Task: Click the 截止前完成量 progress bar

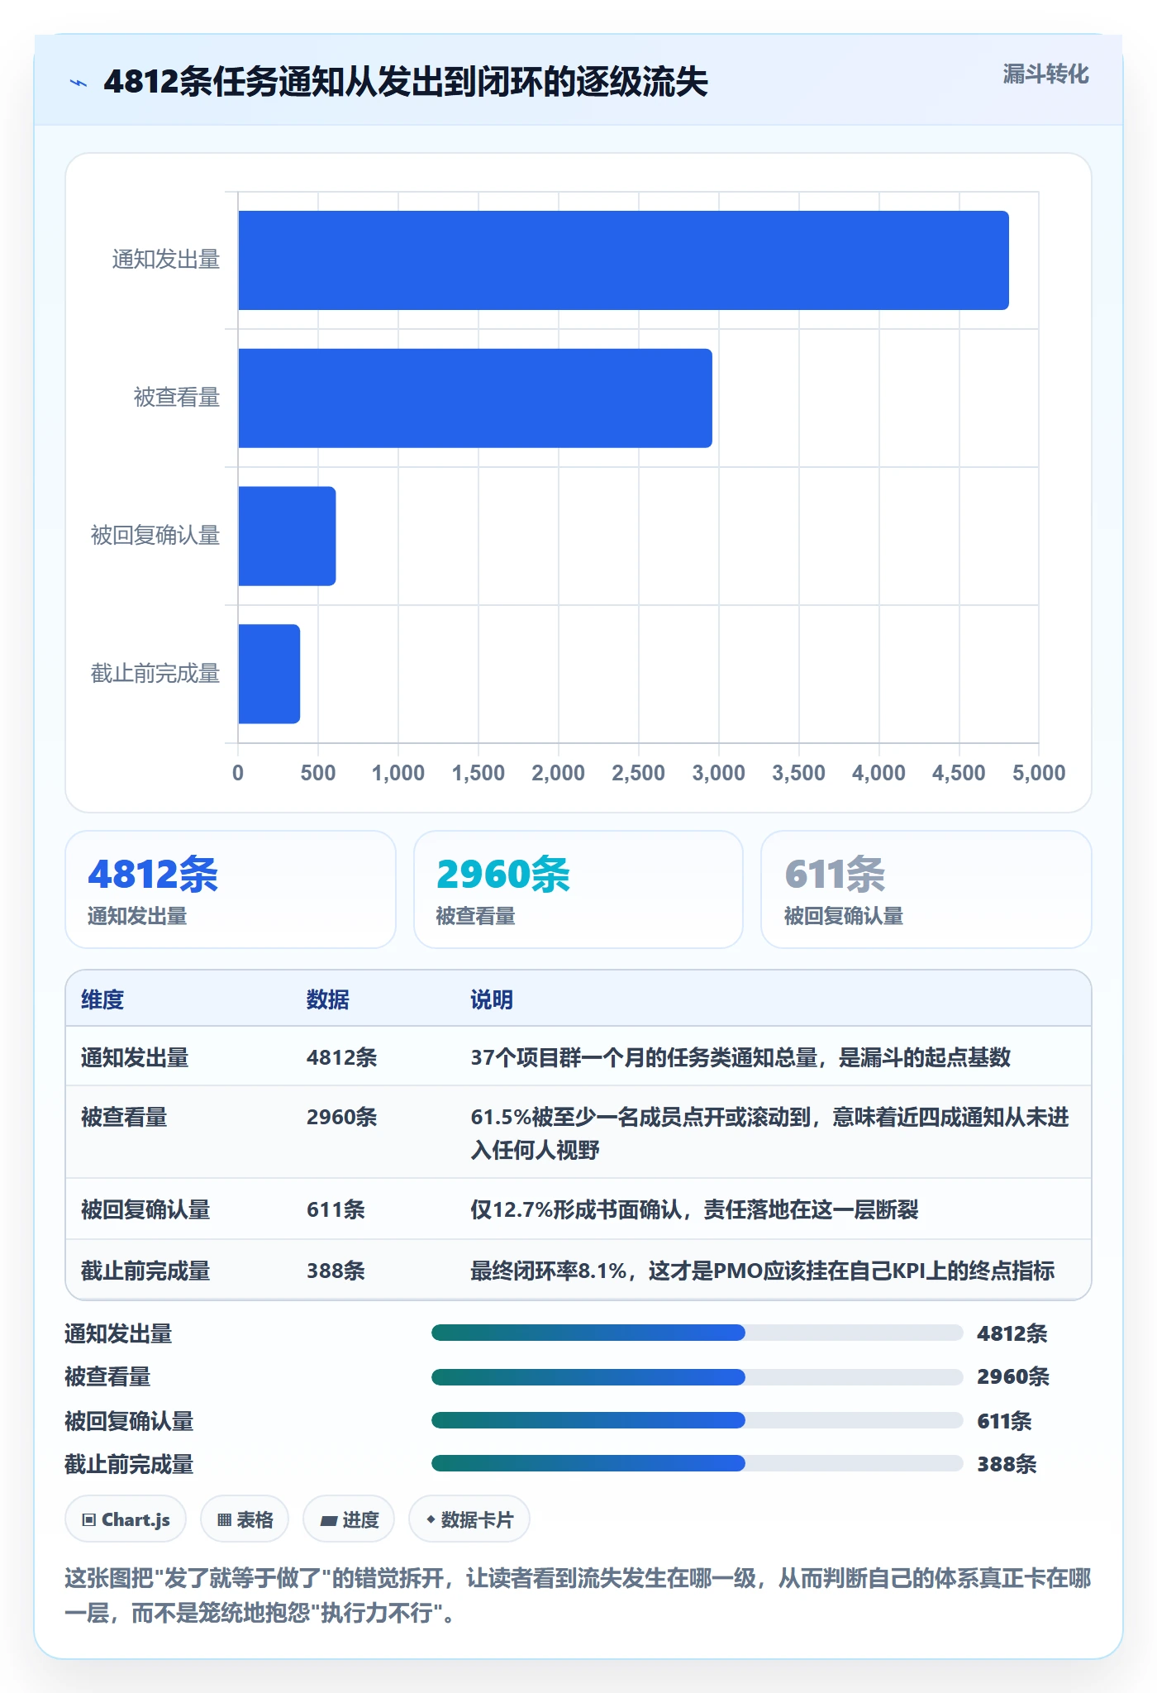Action: coord(698,1463)
